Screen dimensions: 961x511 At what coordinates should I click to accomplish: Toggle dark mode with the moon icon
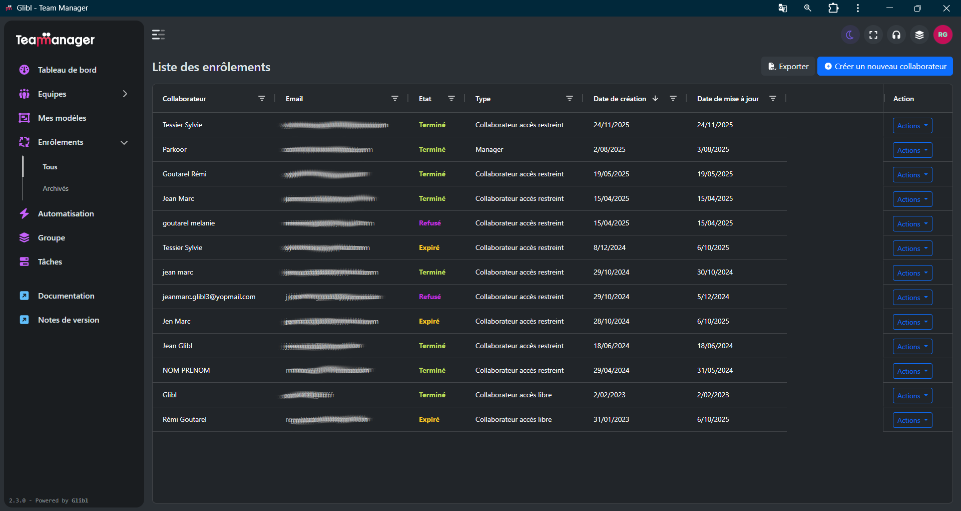pyautogui.click(x=850, y=35)
